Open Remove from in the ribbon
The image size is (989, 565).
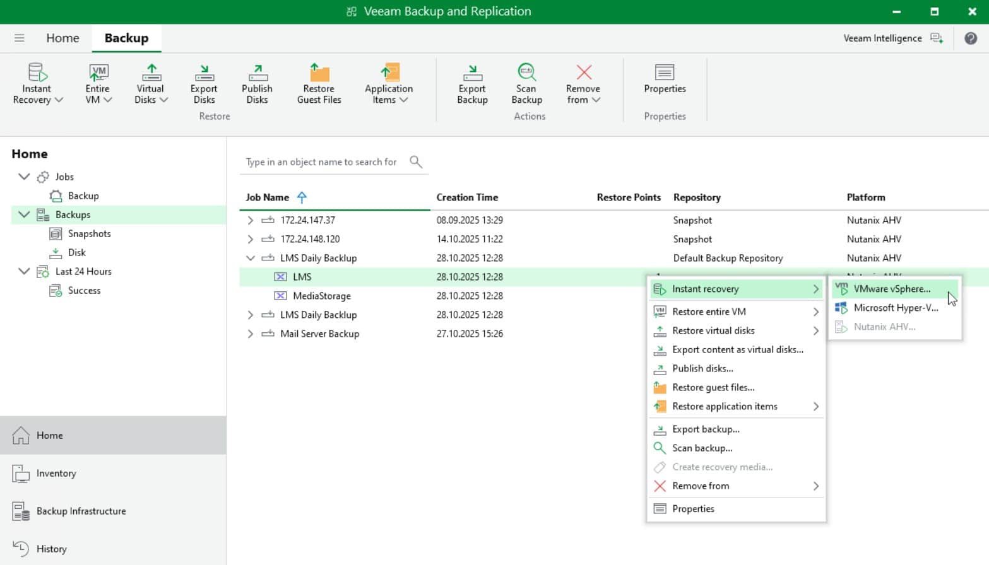(x=583, y=83)
